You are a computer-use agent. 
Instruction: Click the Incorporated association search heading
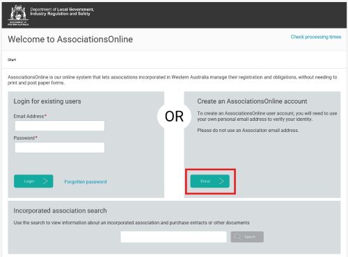60,210
